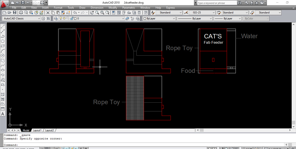
Task: Select the Polygon tool
Action: click(x=2, y=41)
